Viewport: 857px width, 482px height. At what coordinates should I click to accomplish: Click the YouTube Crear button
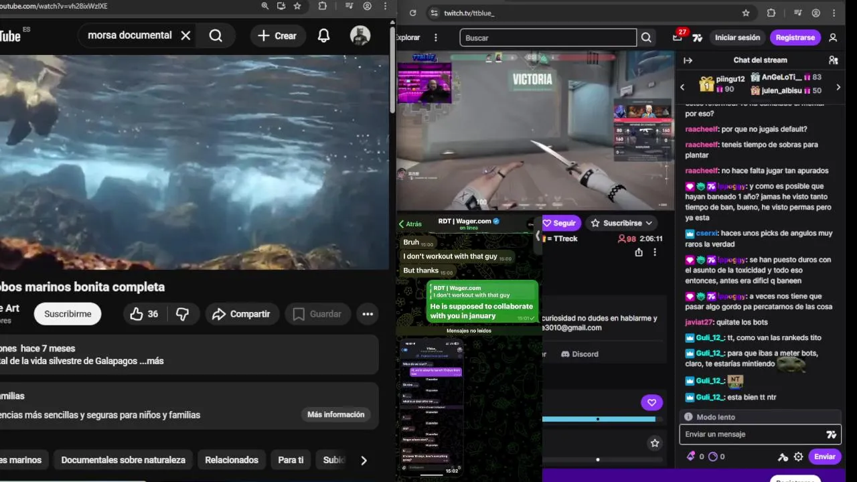click(278, 35)
